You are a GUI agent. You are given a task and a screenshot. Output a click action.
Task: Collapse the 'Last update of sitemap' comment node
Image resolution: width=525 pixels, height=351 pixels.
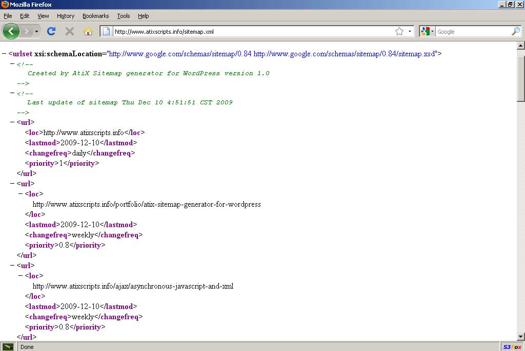click(12, 93)
